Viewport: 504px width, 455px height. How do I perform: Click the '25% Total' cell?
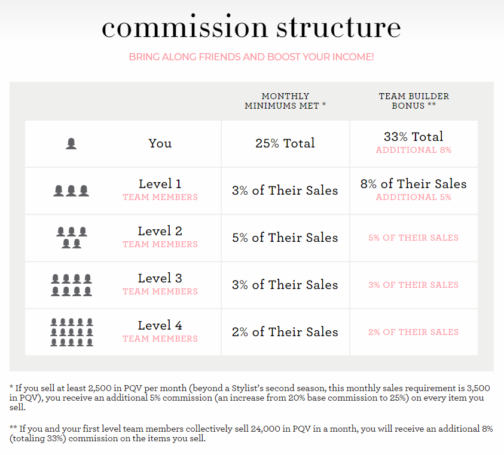click(285, 143)
